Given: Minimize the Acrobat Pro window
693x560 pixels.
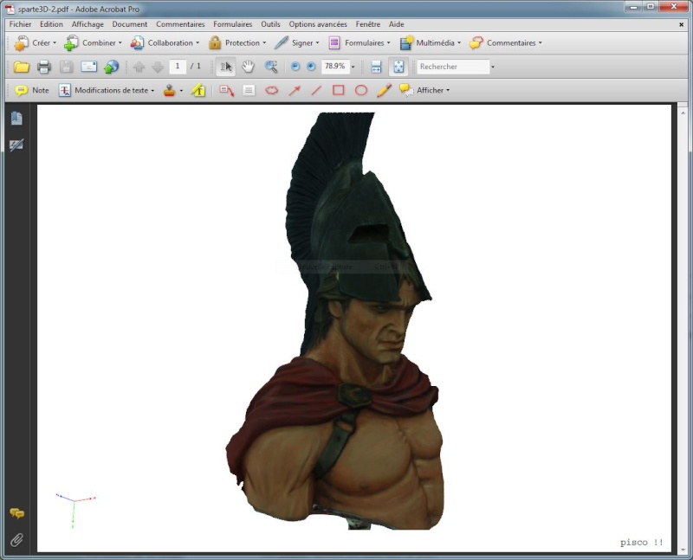Looking at the screenshot, I should [x=634, y=7].
